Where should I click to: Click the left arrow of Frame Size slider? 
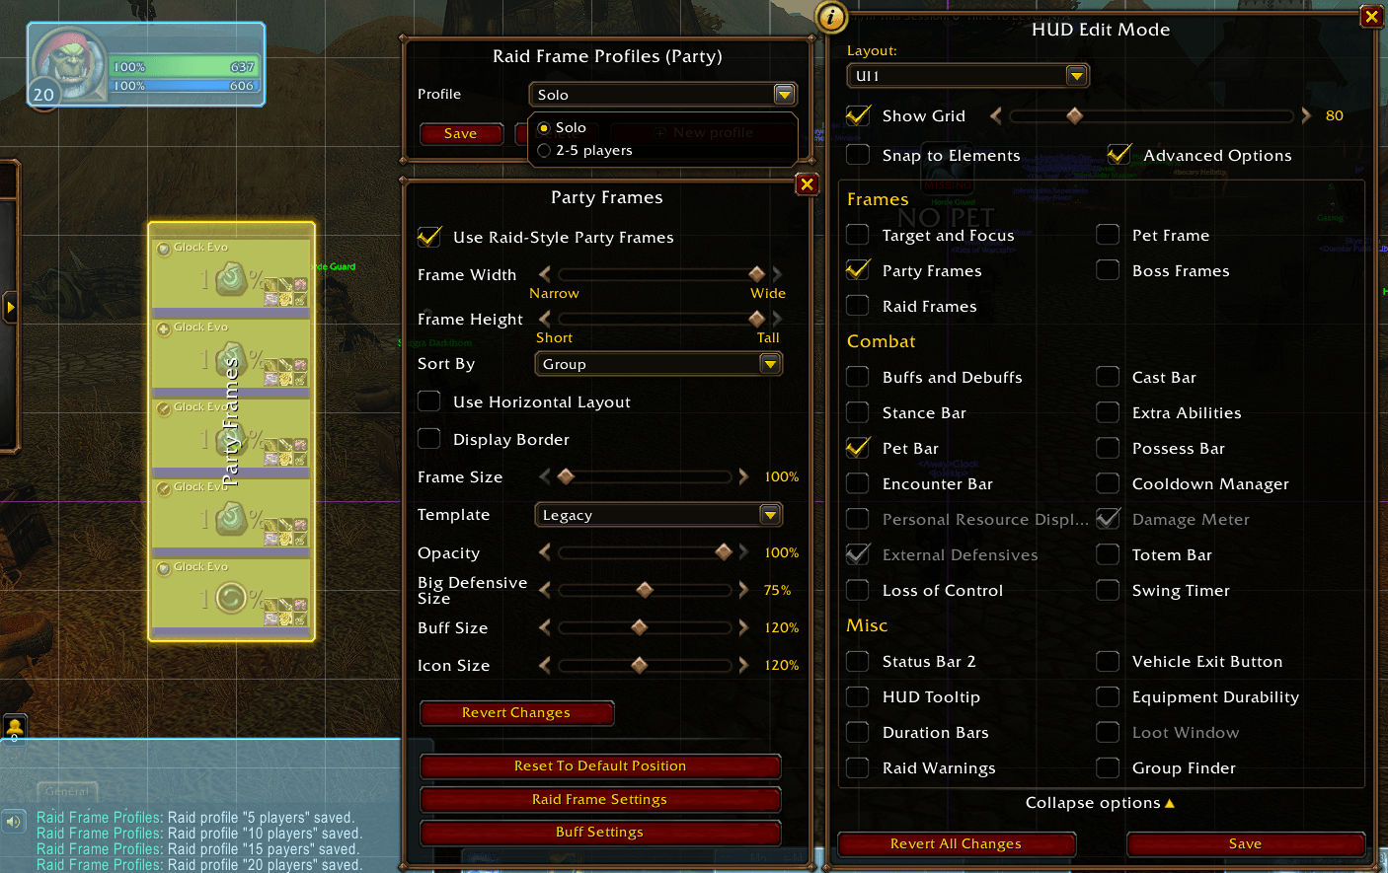click(545, 476)
